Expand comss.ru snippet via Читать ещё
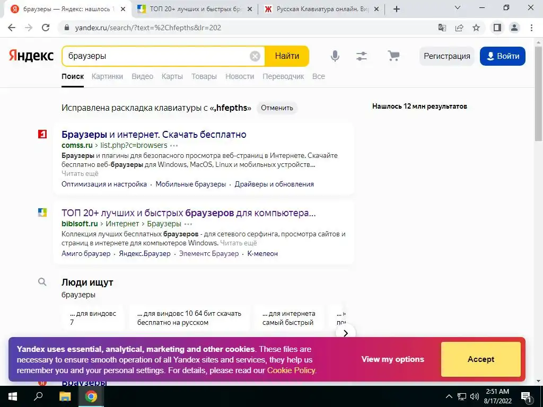This screenshot has width=543, height=407. [x=80, y=173]
